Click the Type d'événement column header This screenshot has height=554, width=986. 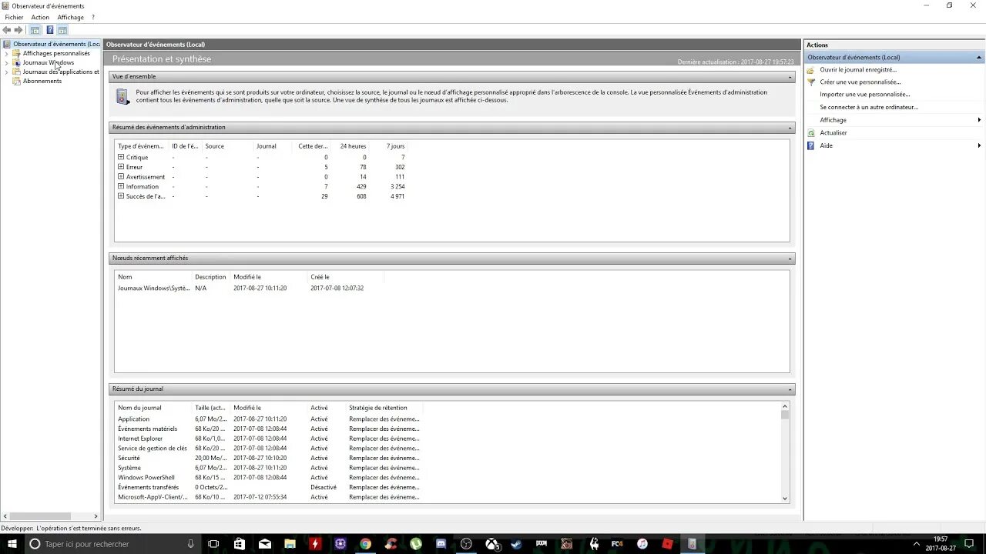click(142, 146)
